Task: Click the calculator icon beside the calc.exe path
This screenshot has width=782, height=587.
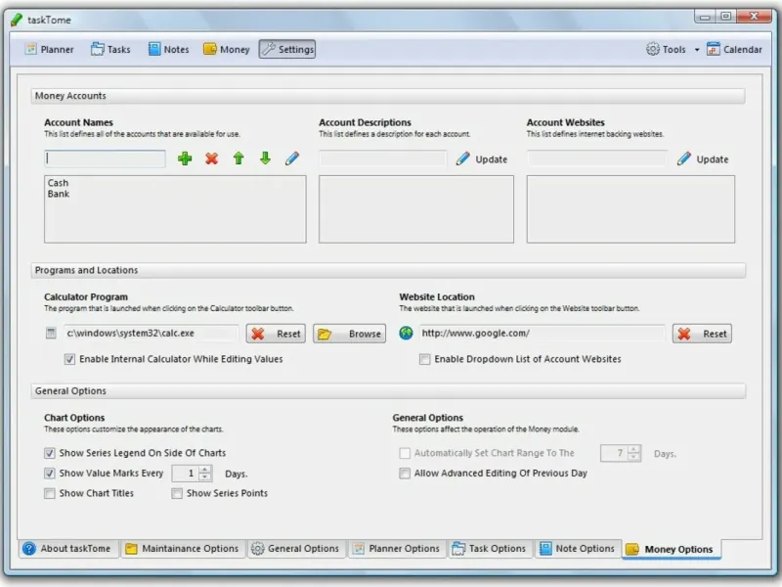Action: (x=51, y=333)
